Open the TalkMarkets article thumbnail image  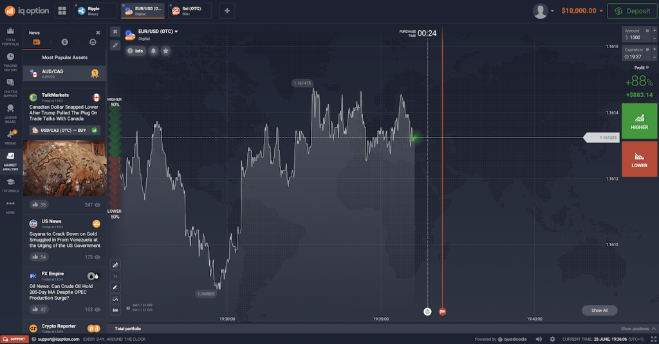65,168
